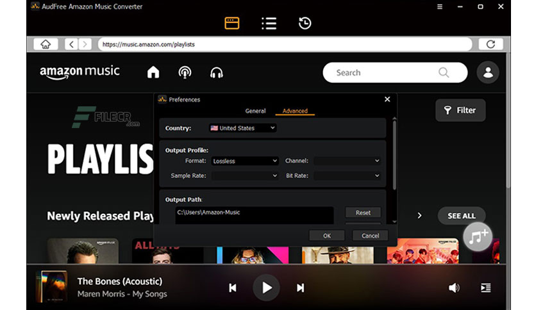Close the Preferences dialog

click(387, 99)
